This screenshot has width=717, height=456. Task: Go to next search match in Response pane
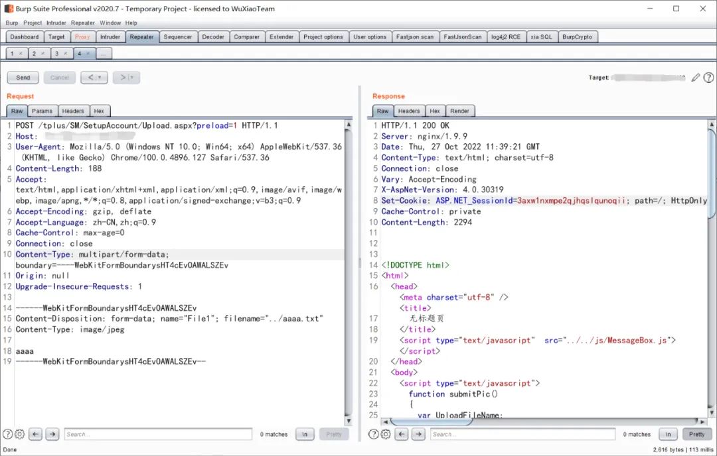[x=418, y=434]
